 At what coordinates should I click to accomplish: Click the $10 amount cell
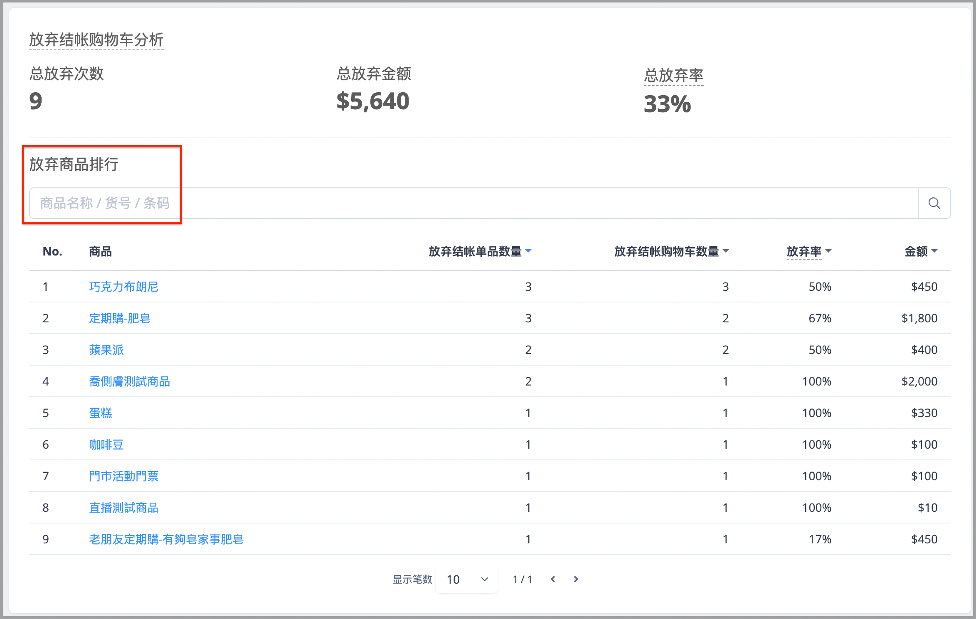pyautogui.click(x=927, y=508)
